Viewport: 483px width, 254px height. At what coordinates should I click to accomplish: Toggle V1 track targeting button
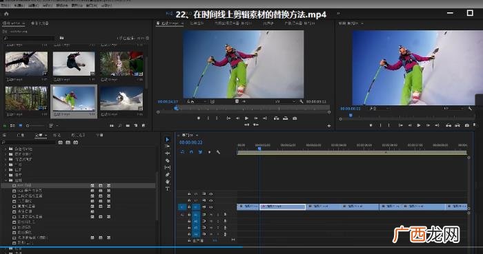[x=196, y=207]
